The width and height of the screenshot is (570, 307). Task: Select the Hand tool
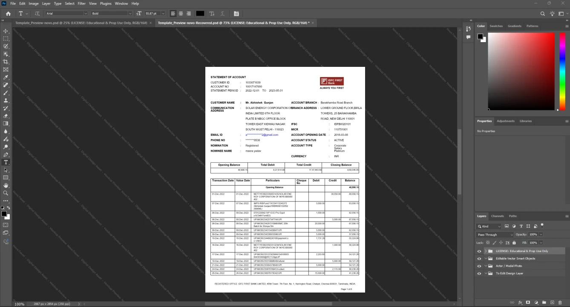tap(6, 185)
